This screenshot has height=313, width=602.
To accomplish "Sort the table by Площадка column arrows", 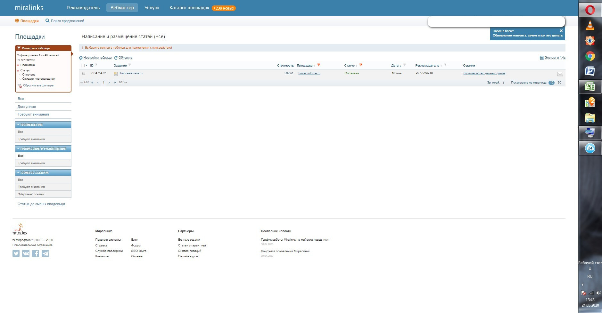I will [x=314, y=66].
